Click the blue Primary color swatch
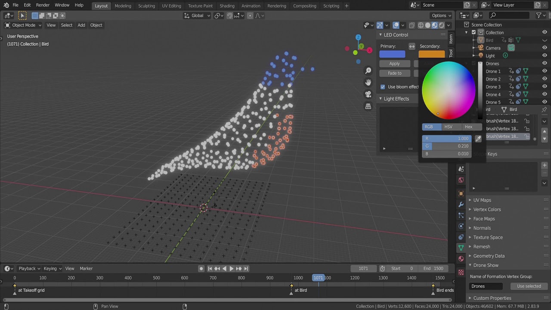 [392, 55]
